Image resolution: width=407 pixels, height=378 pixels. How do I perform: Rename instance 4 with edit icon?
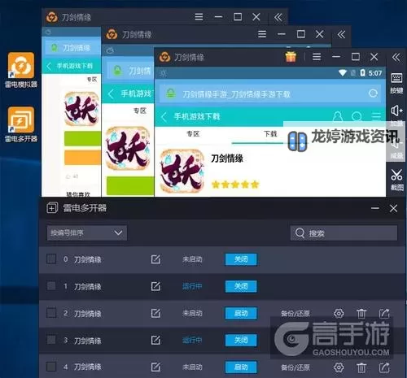[155, 367]
